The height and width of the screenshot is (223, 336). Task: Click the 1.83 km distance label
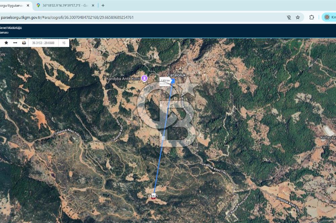coord(165,81)
